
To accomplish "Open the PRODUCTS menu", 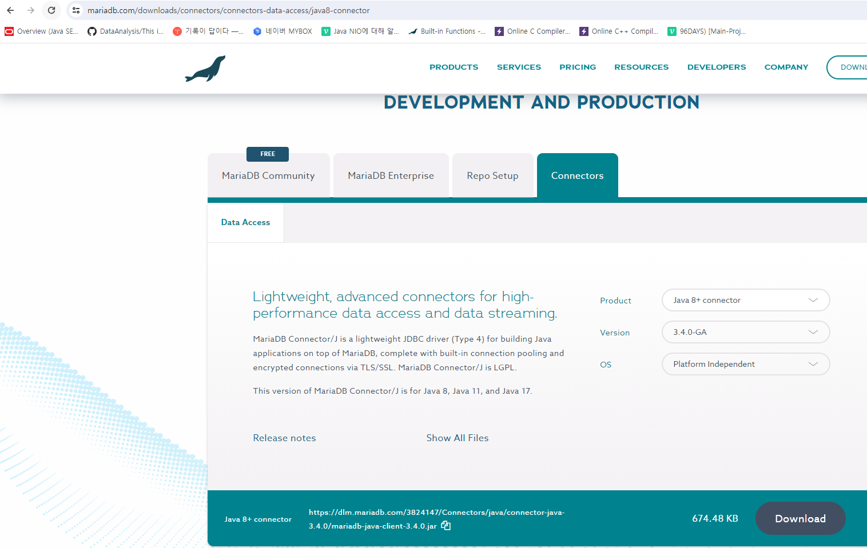I will click(x=454, y=67).
